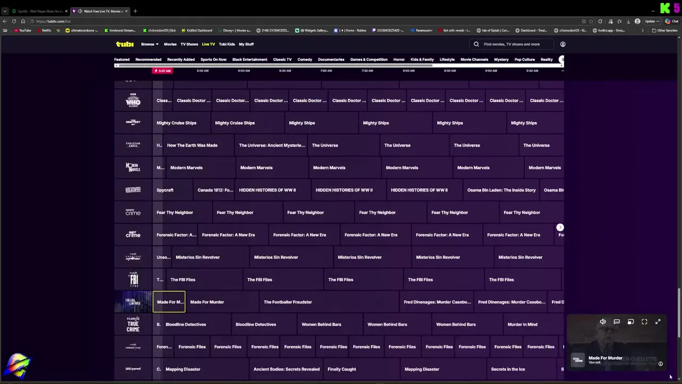Select the Featured category tab
682x384 pixels.
click(x=121, y=60)
